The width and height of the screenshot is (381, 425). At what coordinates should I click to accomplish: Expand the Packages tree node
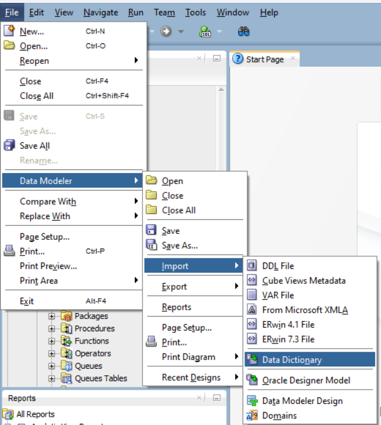[52, 317]
